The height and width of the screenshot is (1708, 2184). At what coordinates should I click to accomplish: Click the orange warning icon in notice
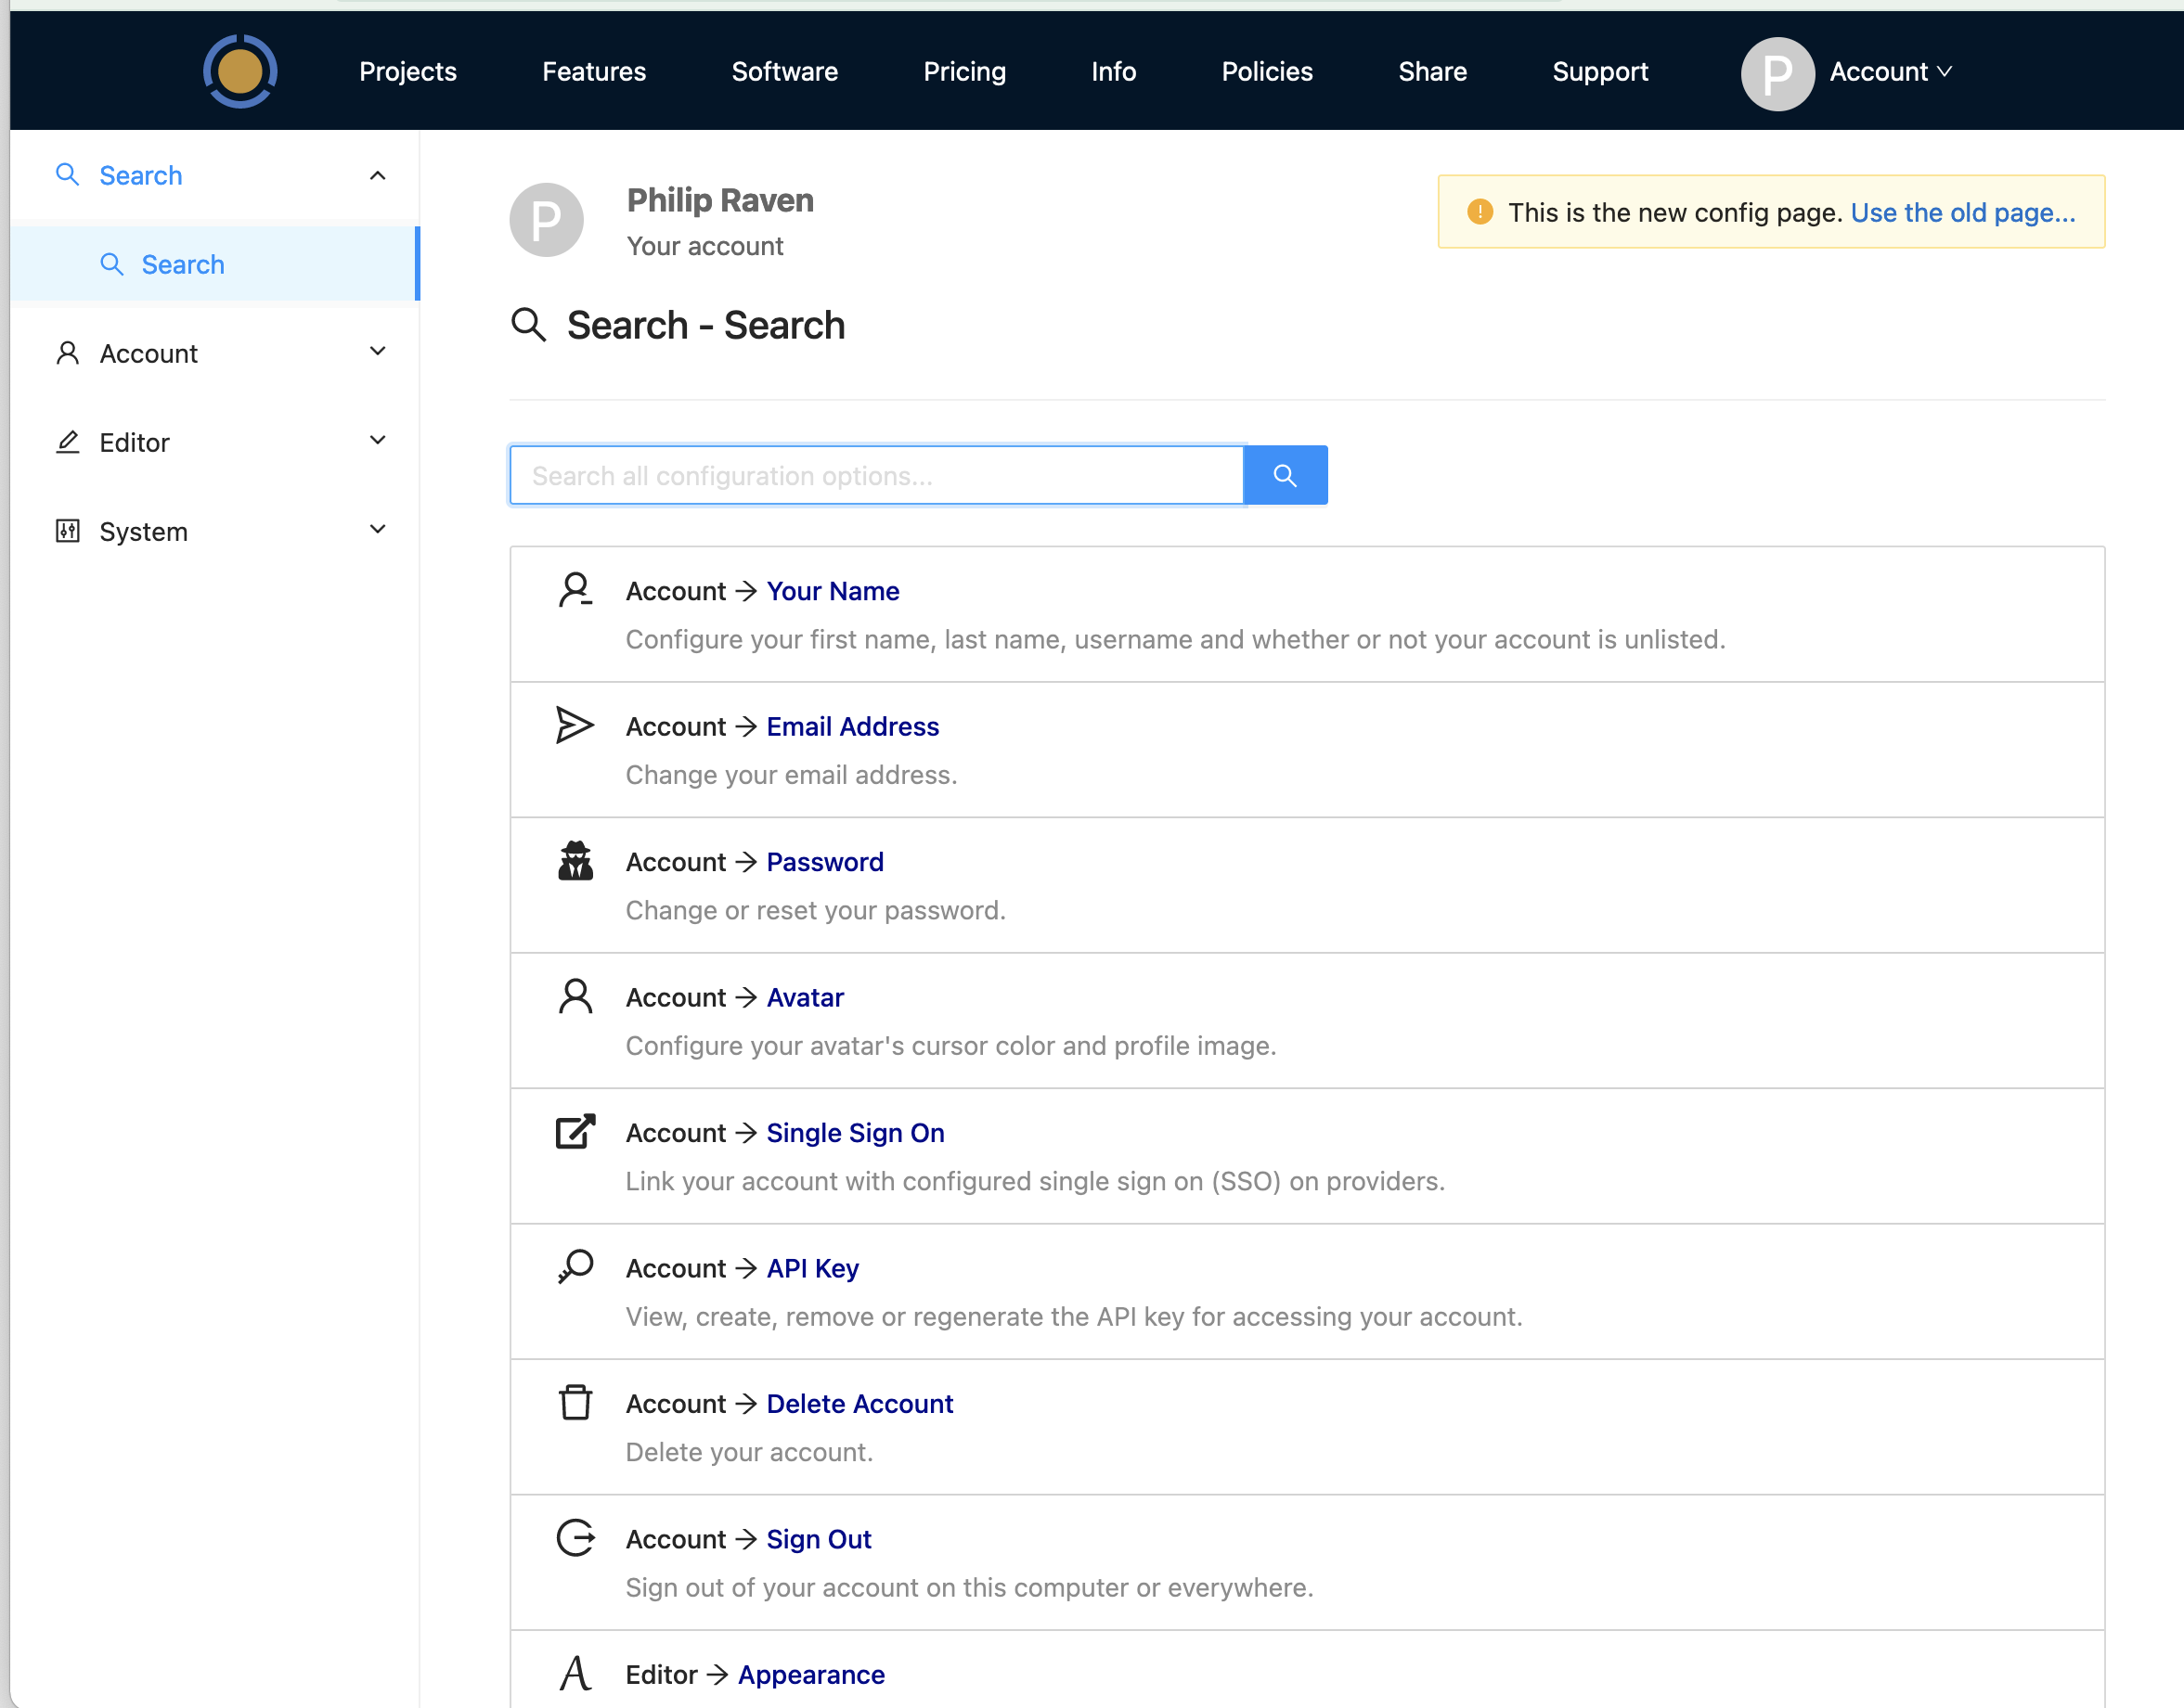(x=1480, y=212)
